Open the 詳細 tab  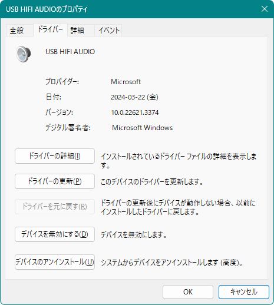pyautogui.click(x=81, y=31)
